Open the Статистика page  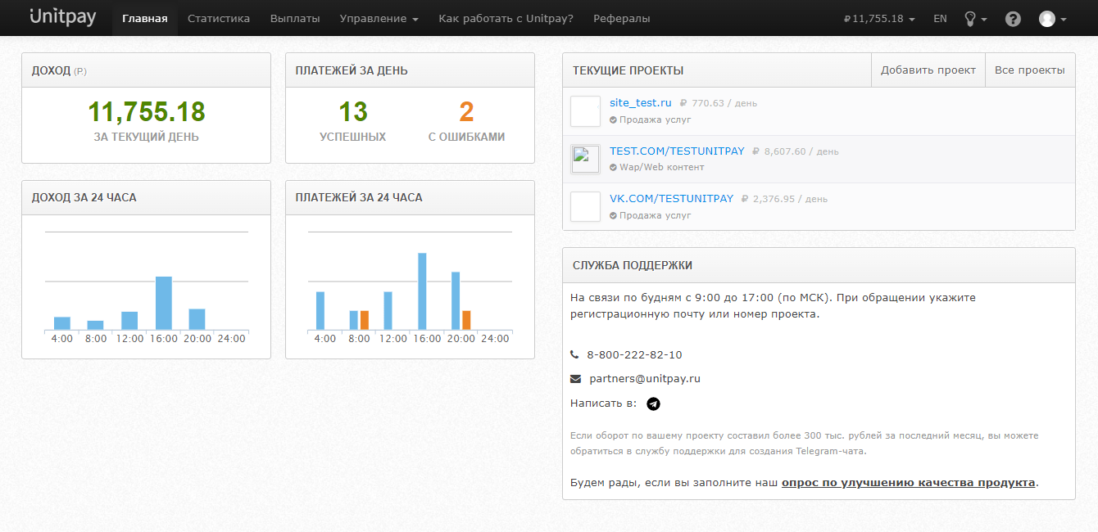coord(219,18)
